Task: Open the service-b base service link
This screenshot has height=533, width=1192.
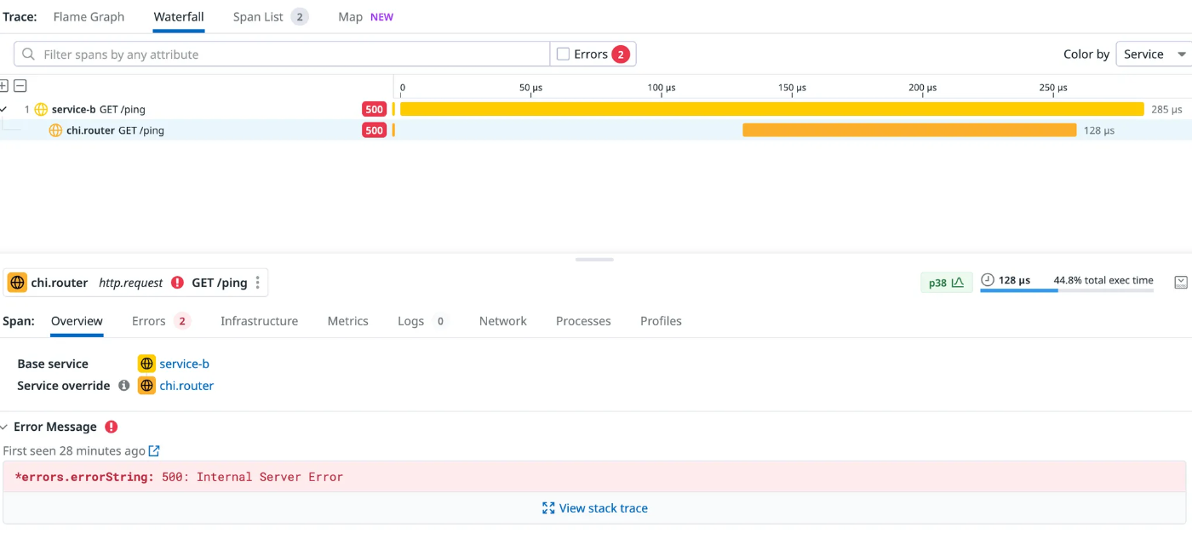Action: [184, 364]
